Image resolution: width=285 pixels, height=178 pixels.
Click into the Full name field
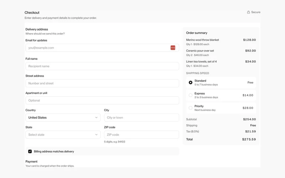coord(102,66)
